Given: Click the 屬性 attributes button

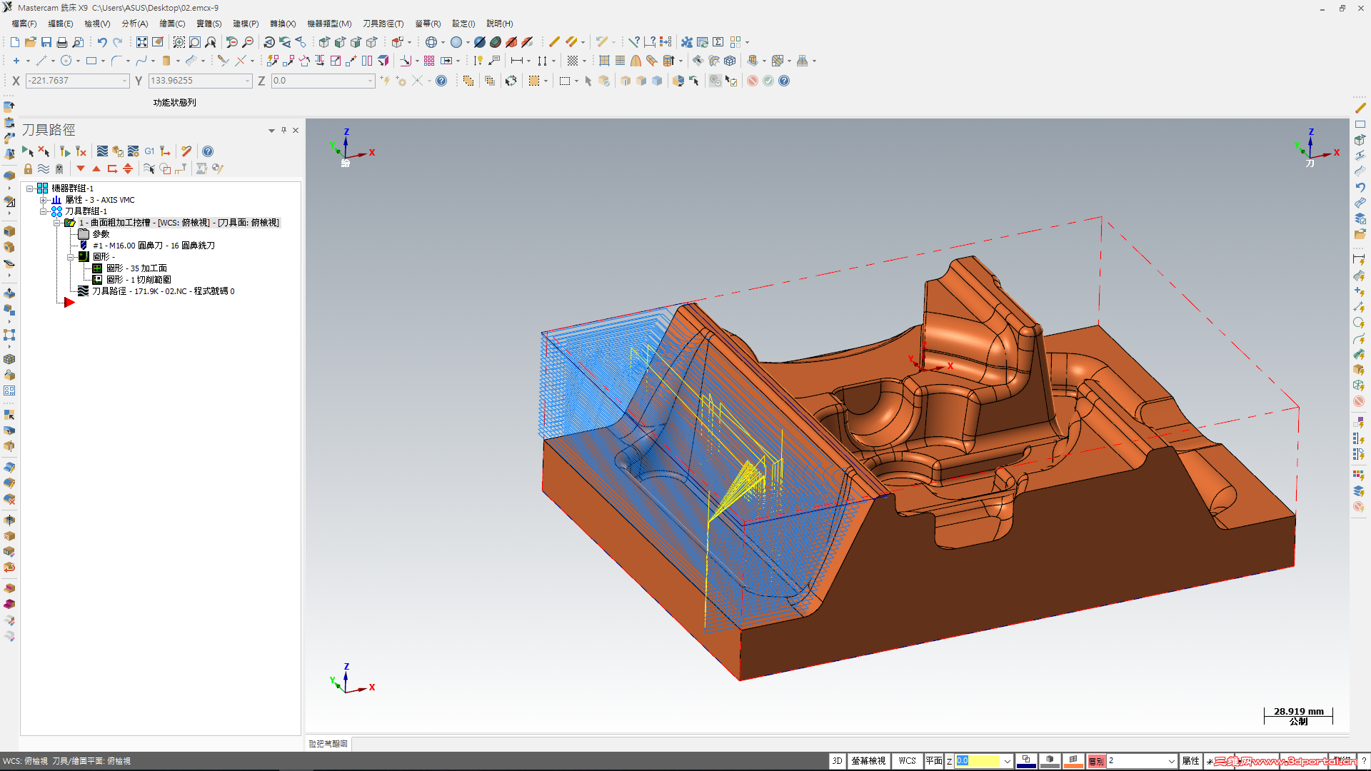Looking at the screenshot, I should click(1191, 761).
